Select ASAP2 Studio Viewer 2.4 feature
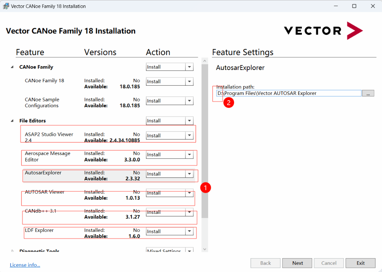Screen dimensions: 382x272 [x=49, y=137]
